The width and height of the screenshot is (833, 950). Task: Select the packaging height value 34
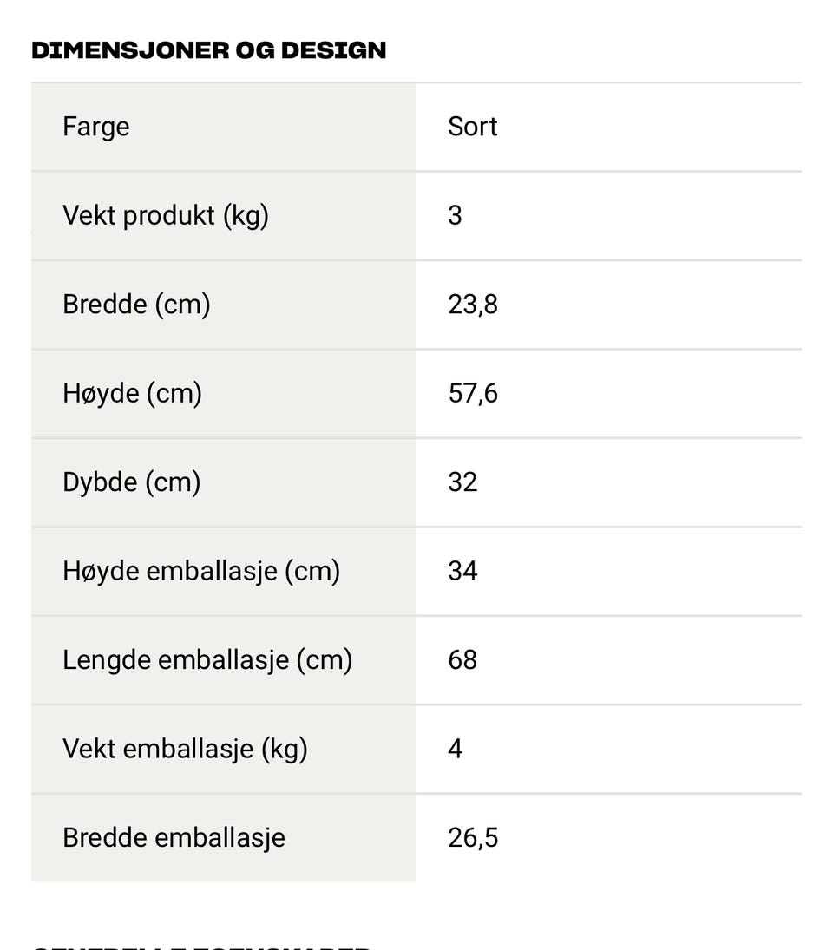(462, 571)
